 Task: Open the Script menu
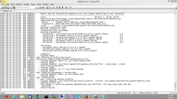coord(33,4)
